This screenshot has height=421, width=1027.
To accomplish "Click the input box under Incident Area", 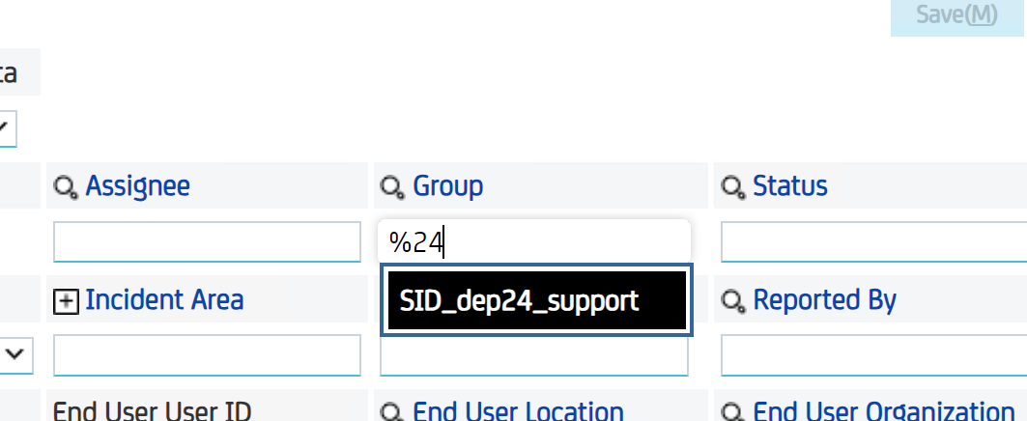I will click(207, 355).
